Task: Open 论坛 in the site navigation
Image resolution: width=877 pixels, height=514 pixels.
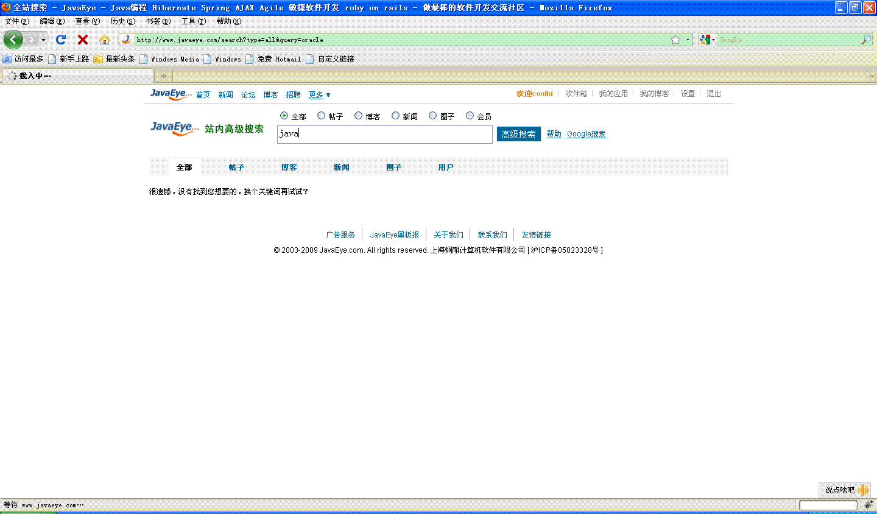Action: [x=248, y=95]
